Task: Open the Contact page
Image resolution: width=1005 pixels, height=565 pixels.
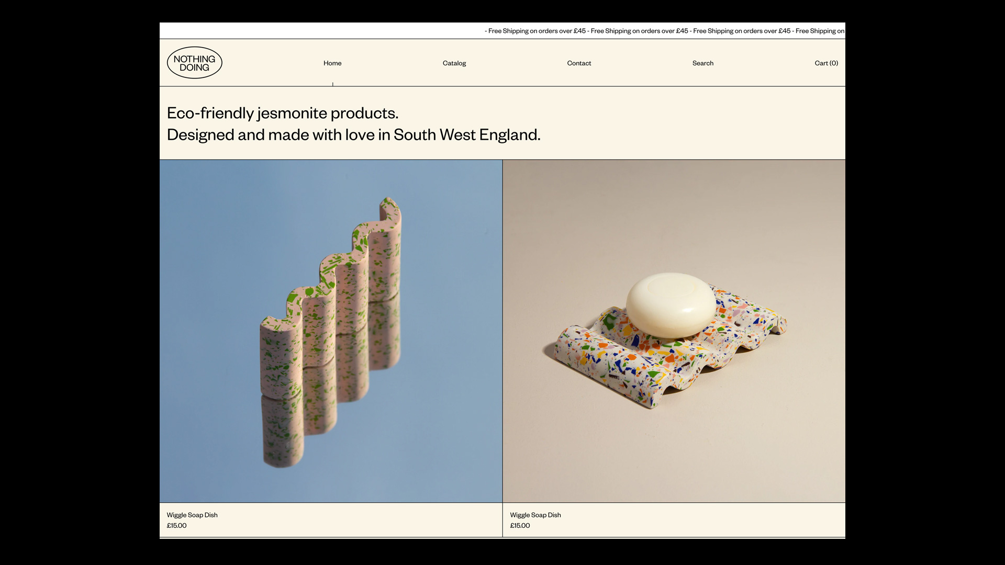Action: (x=579, y=63)
